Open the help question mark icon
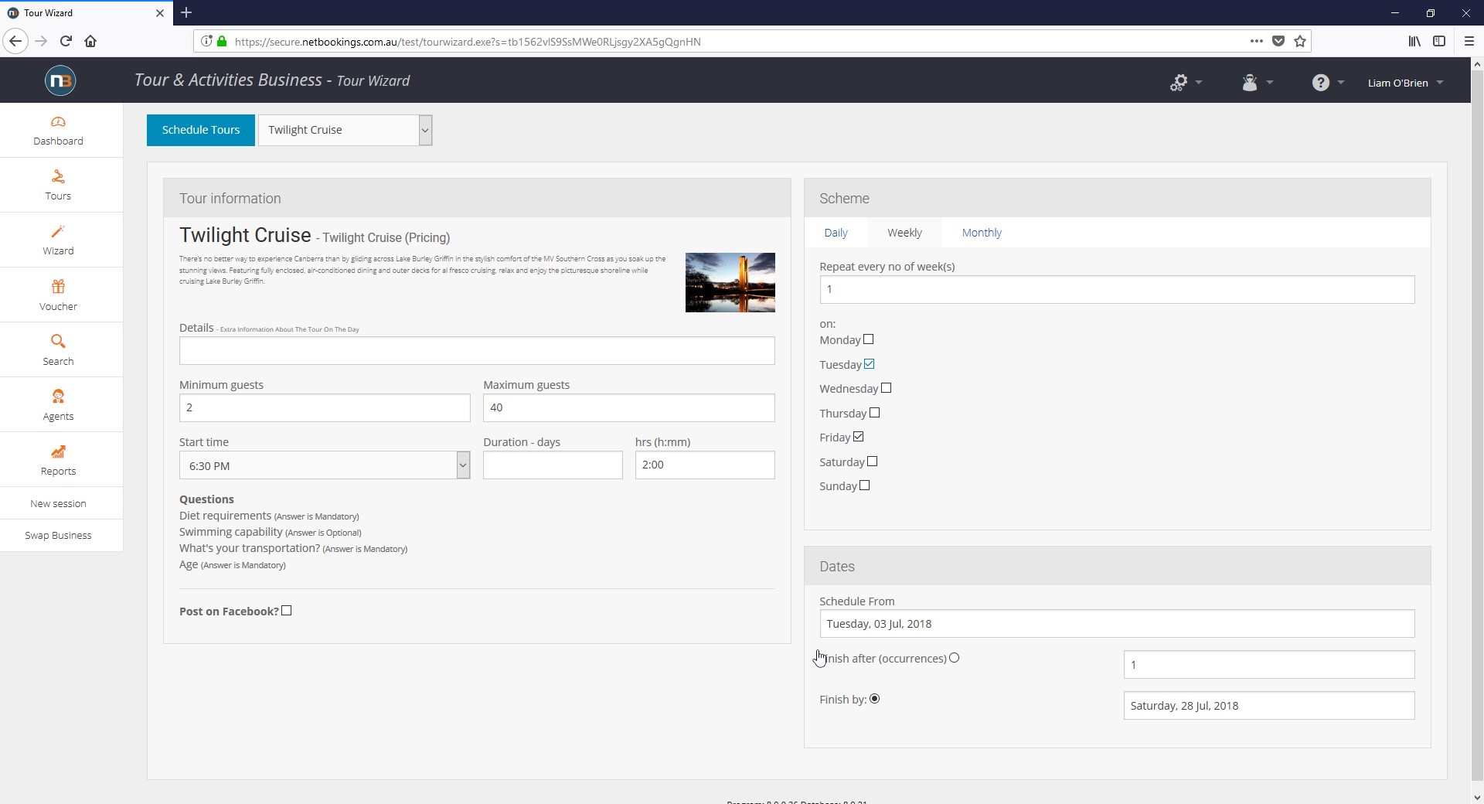This screenshot has height=804, width=1484. (1320, 83)
